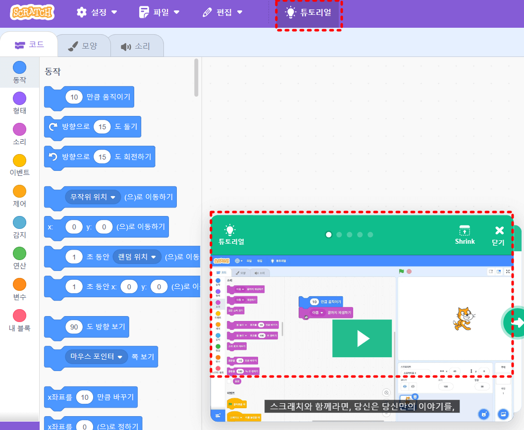The height and width of the screenshot is (430, 524).
Task: Click the 90 도 방향 보기 value field
Action: tap(74, 326)
